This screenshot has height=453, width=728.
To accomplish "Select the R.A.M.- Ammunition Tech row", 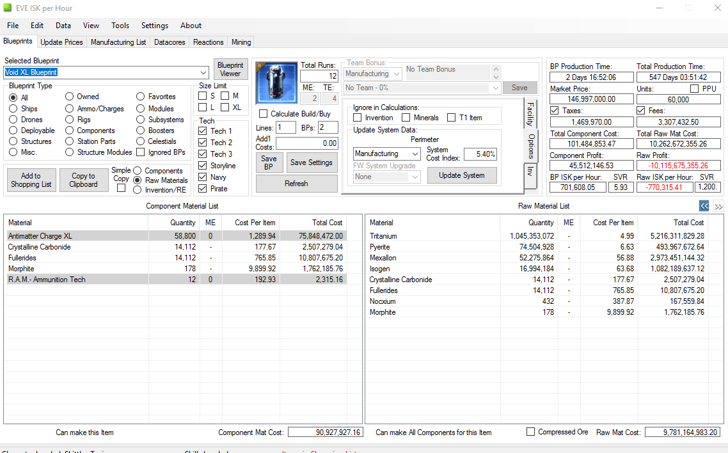I will [x=177, y=280].
